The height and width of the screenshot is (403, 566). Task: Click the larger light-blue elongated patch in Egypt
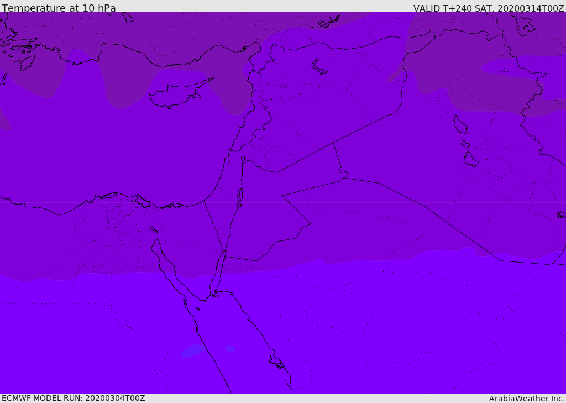coord(193,350)
